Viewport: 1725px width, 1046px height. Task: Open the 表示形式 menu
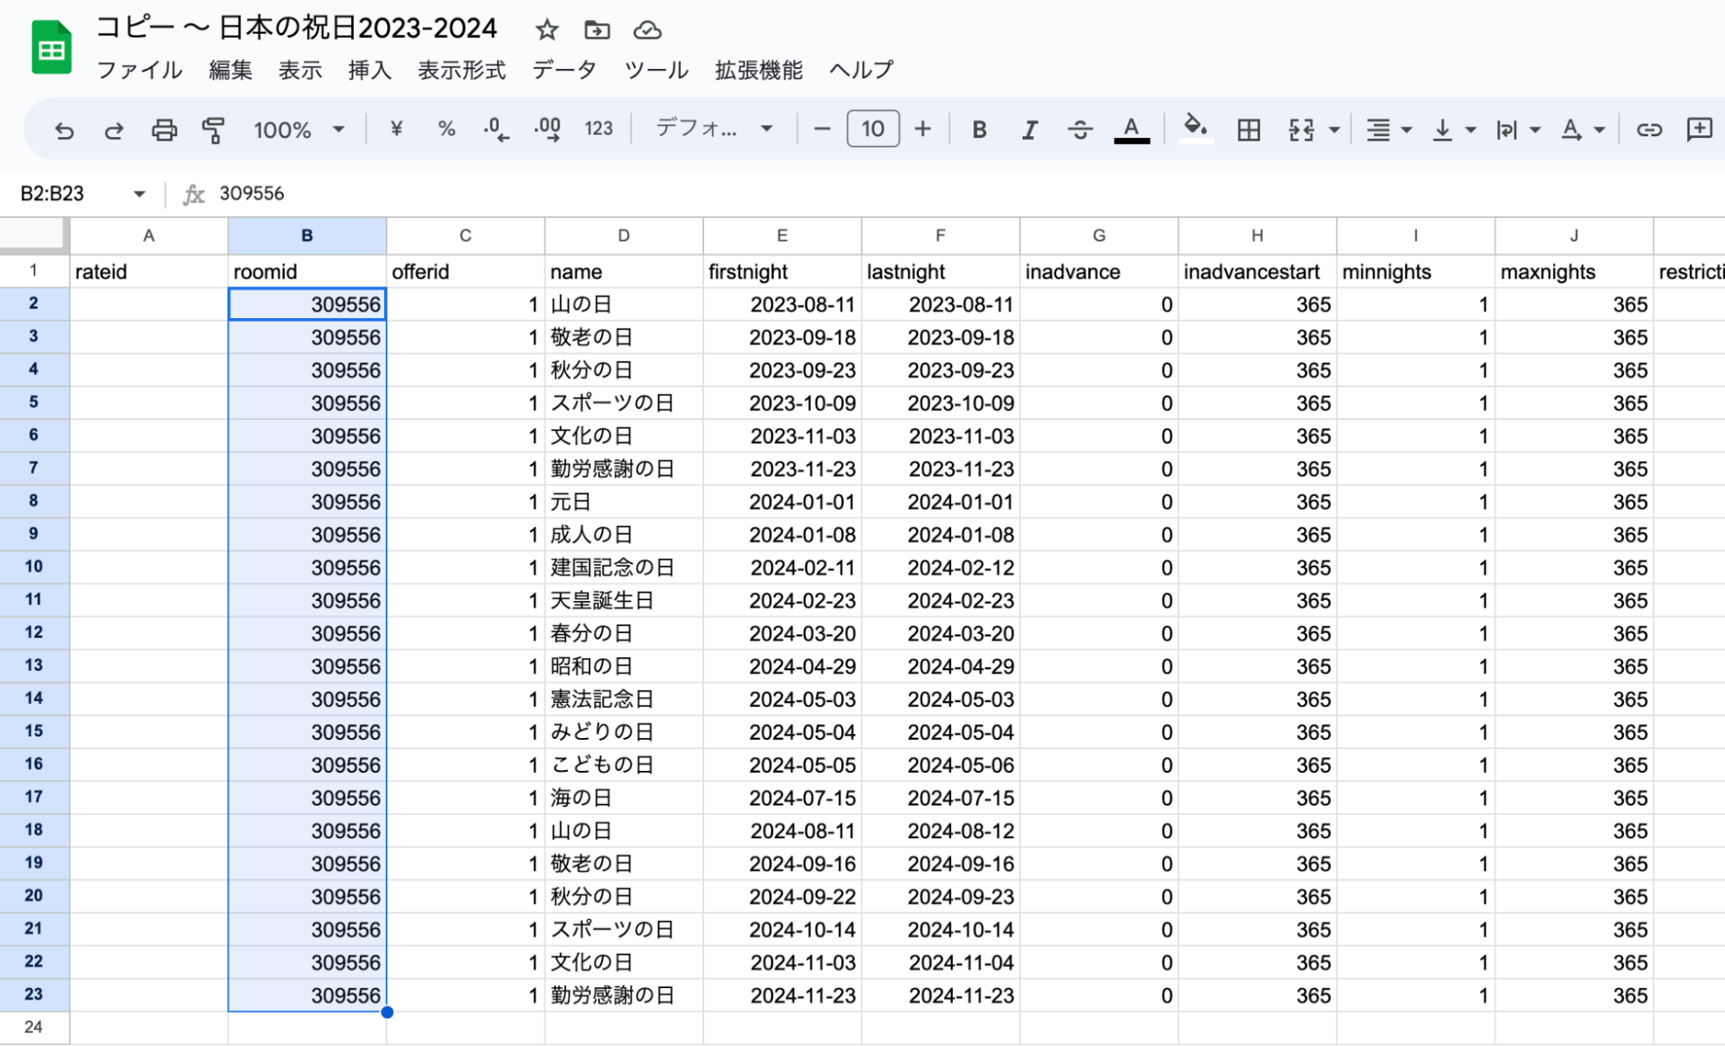[x=462, y=70]
